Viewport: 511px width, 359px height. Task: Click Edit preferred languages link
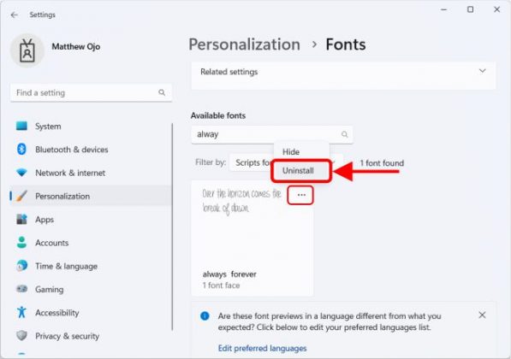[262, 348]
